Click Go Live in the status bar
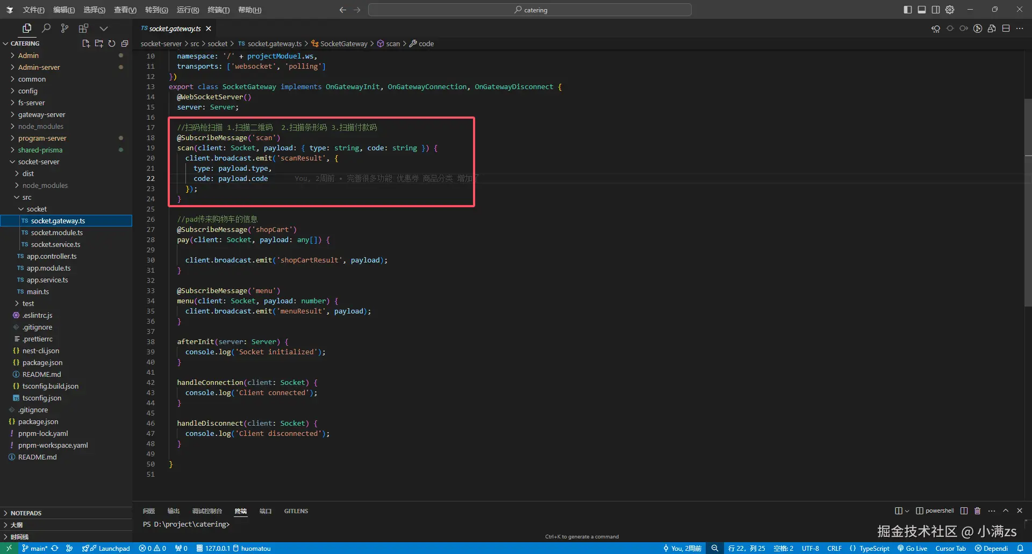1032x554 pixels. pos(912,548)
